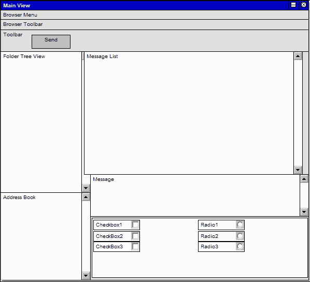Click inside the Address Book panel
Screen dimensions: 310x282
pos(41,236)
